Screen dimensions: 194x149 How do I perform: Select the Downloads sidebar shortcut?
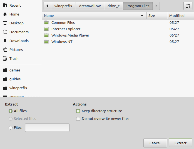point(16,41)
